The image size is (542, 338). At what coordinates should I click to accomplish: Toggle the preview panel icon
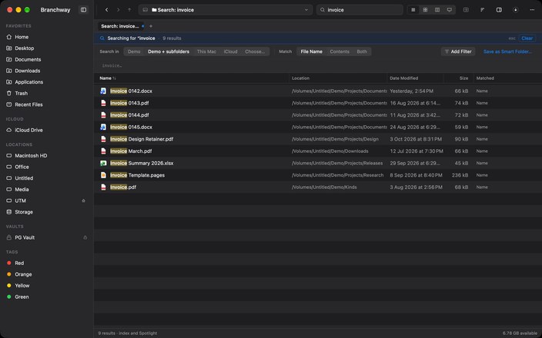499,10
